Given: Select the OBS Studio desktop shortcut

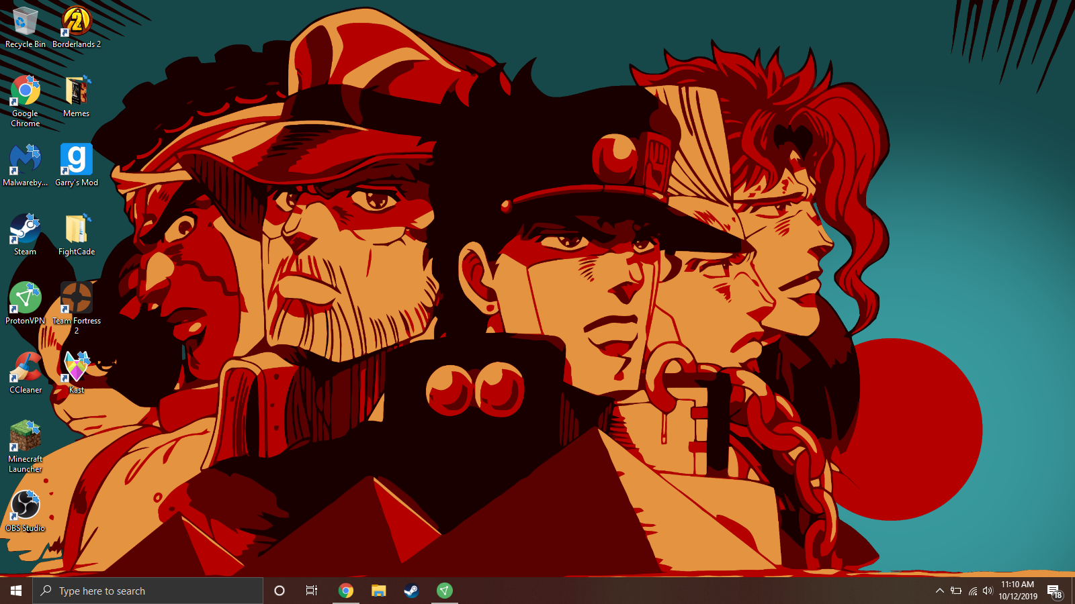Looking at the screenshot, I should point(26,511).
